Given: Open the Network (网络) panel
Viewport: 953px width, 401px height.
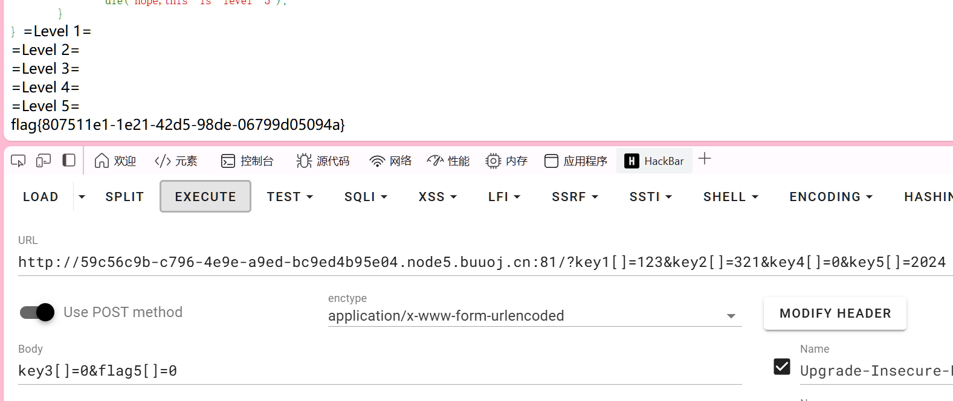Looking at the screenshot, I should point(390,161).
